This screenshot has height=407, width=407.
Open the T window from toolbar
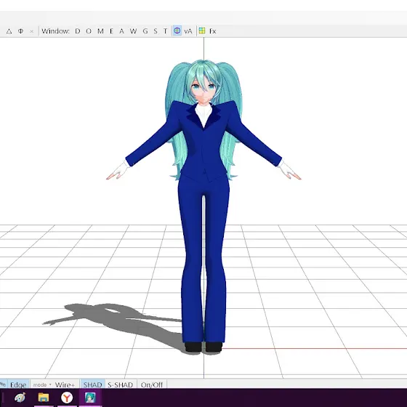point(166,31)
